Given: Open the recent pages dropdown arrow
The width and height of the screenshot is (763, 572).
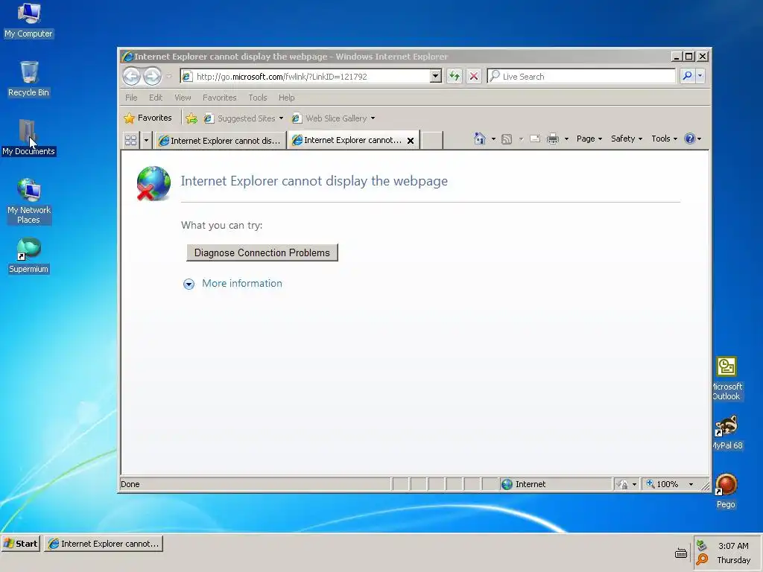Looking at the screenshot, I should click(x=169, y=77).
